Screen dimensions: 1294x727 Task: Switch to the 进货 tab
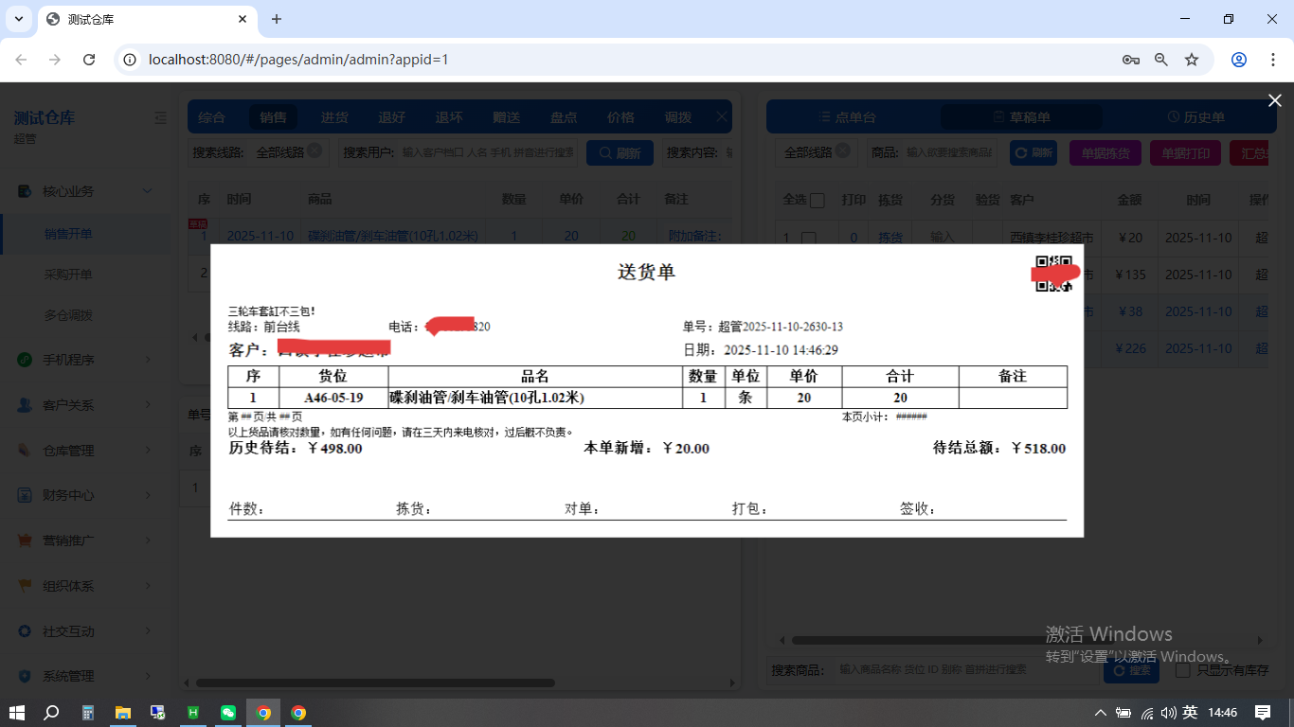334,117
